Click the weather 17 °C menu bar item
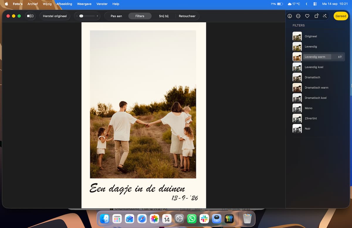This screenshot has height=228, width=352. pyautogui.click(x=294, y=4)
